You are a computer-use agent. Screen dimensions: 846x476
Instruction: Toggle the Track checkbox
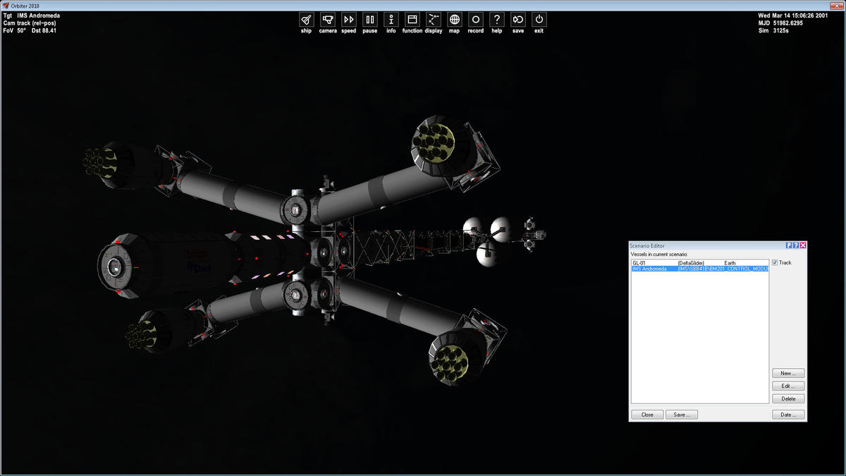775,262
